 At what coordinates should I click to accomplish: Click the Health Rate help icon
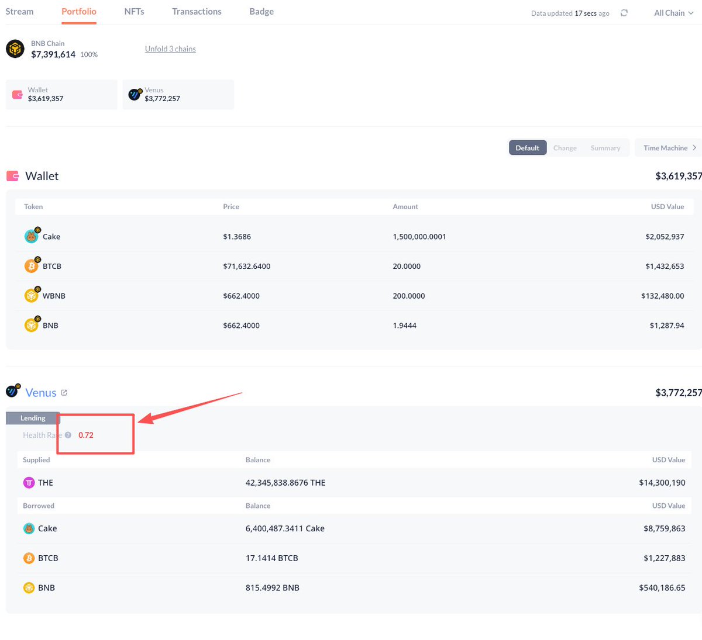click(68, 435)
